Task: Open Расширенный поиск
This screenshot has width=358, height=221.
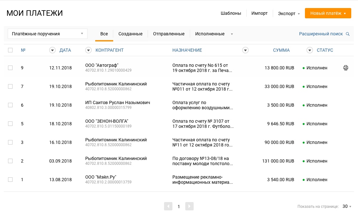Action: pos(321,34)
